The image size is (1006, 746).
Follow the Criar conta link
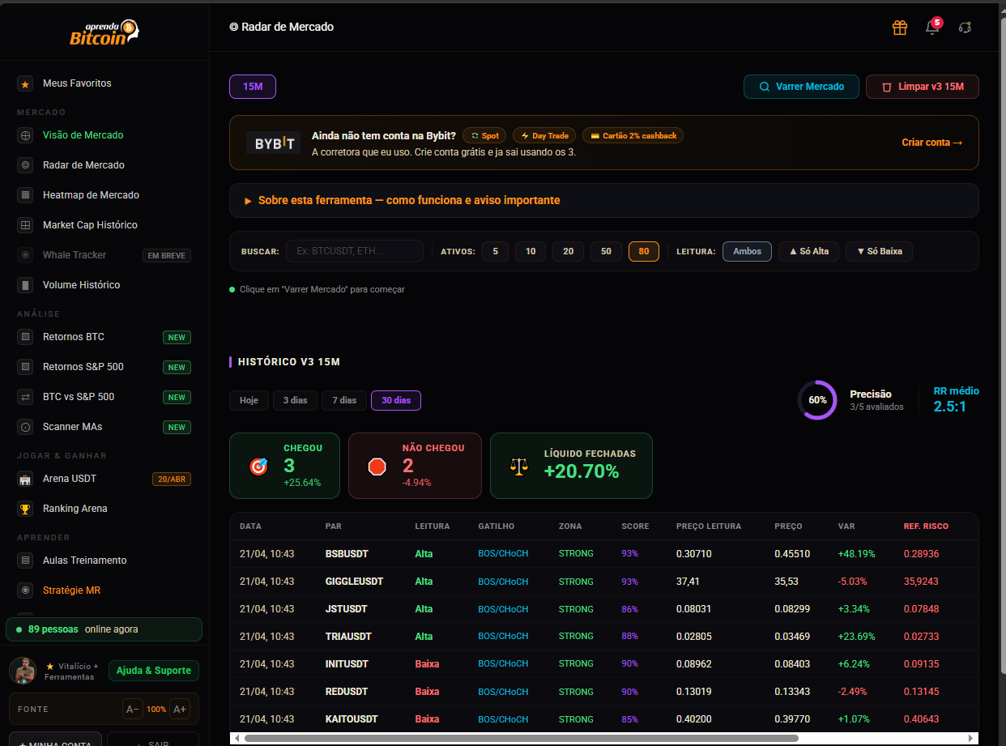pos(932,143)
